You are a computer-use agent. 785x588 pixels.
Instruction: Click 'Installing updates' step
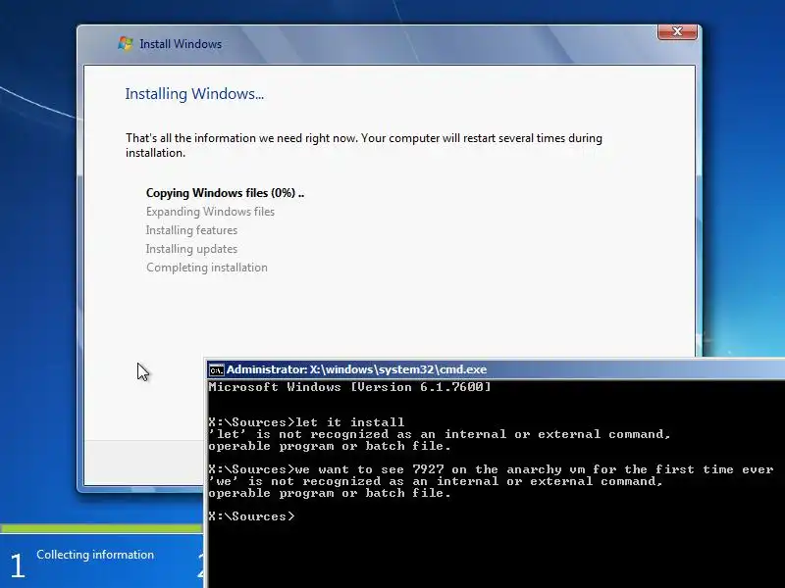[191, 249]
